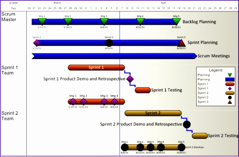Click the 4/19/11 date under Sprint 3 marker
The height and width of the screenshot is (157, 239).
click(x=181, y=48)
